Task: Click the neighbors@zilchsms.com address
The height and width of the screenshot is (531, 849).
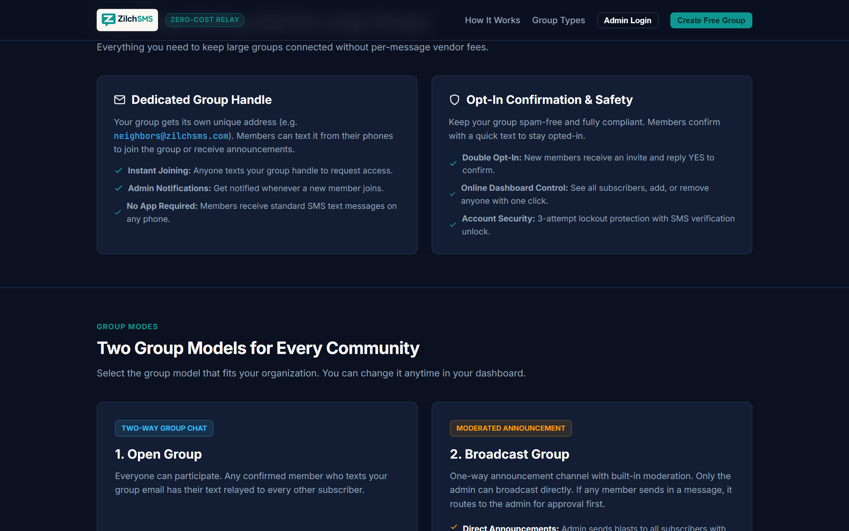Action: point(171,136)
